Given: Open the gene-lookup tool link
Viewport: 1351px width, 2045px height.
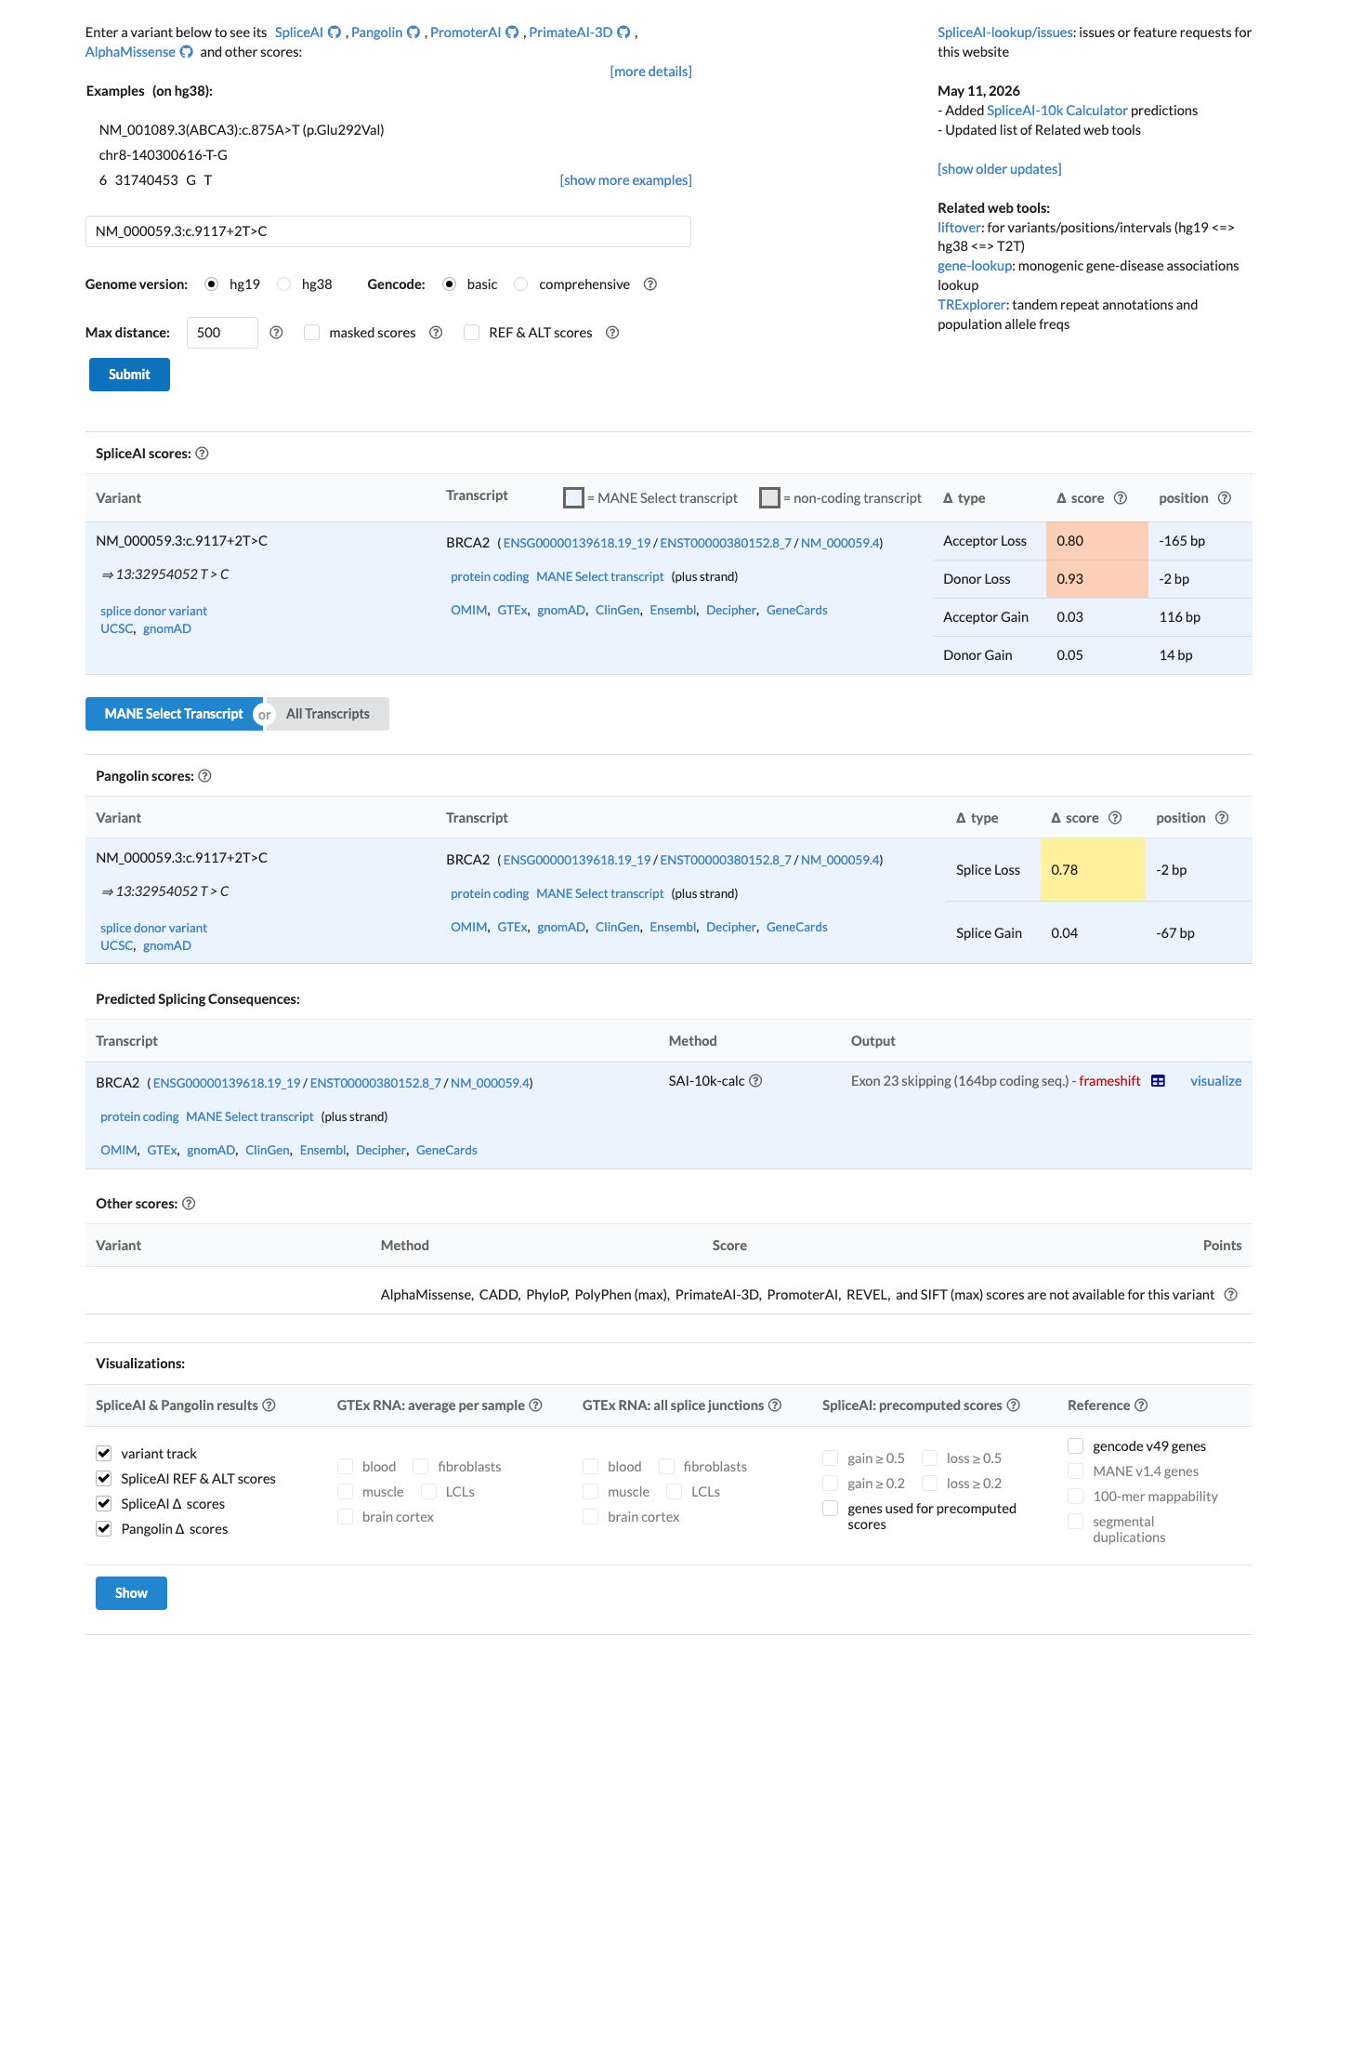Looking at the screenshot, I should coord(975,266).
